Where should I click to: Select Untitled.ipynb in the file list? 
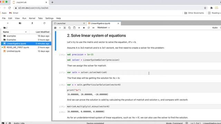point(26,51)
